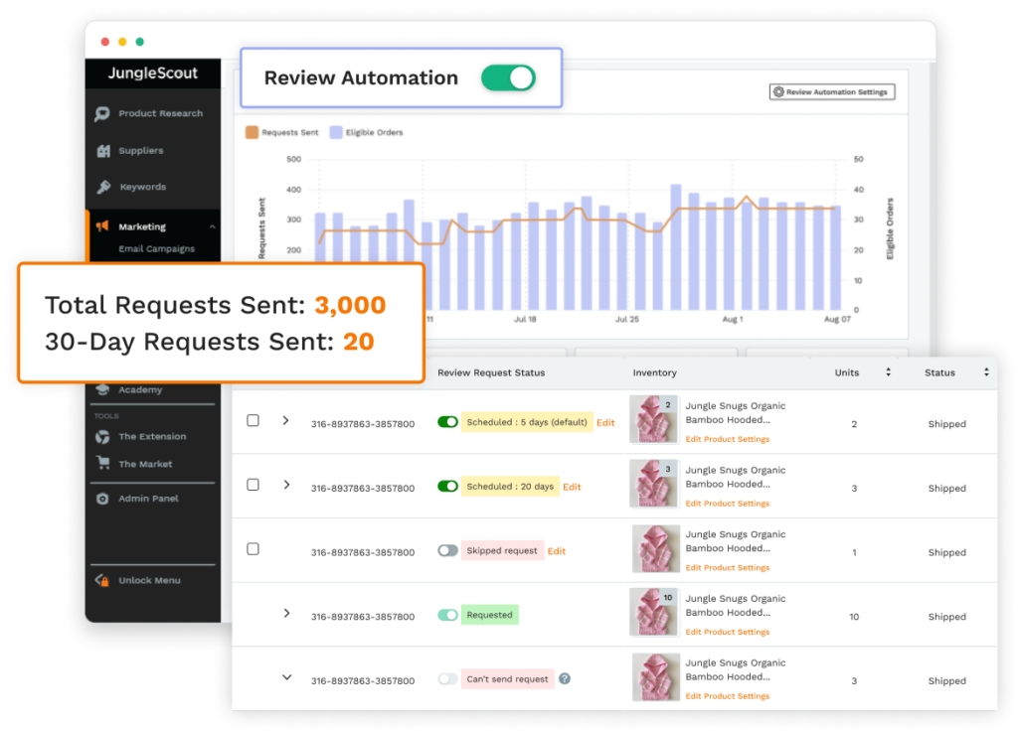The image size is (1018, 732).
Task: Open Review Automation Settings button
Action: pyautogui.click(x=832, y=92)
